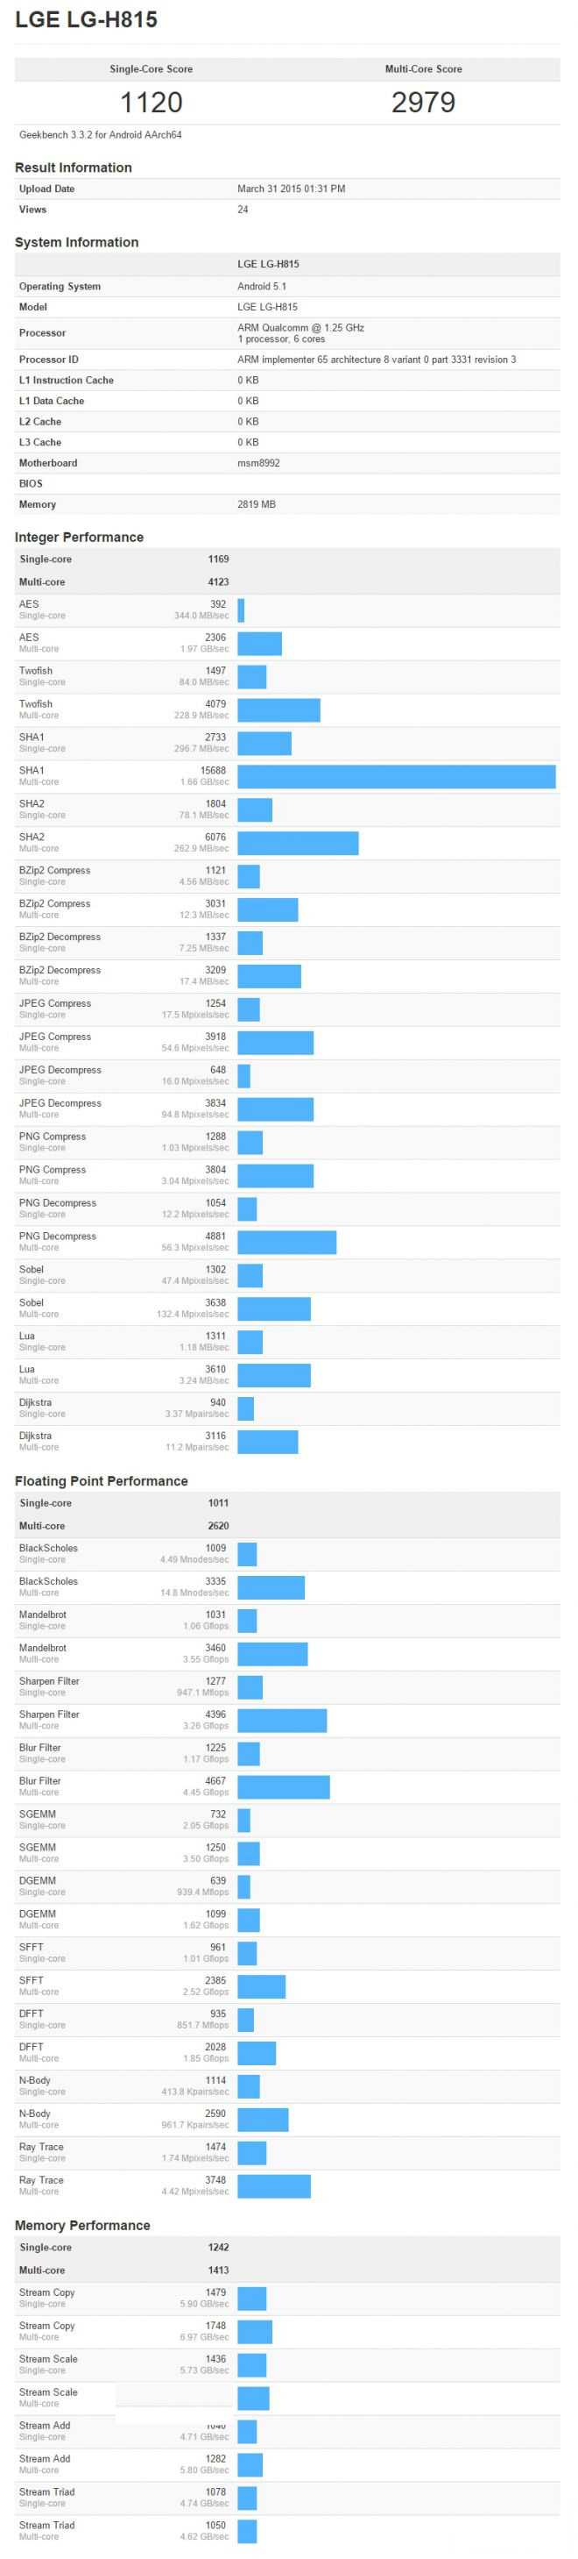Click the AES Single-core performance bar
The width and height of the screenshot is (578, 2559).
241,610
